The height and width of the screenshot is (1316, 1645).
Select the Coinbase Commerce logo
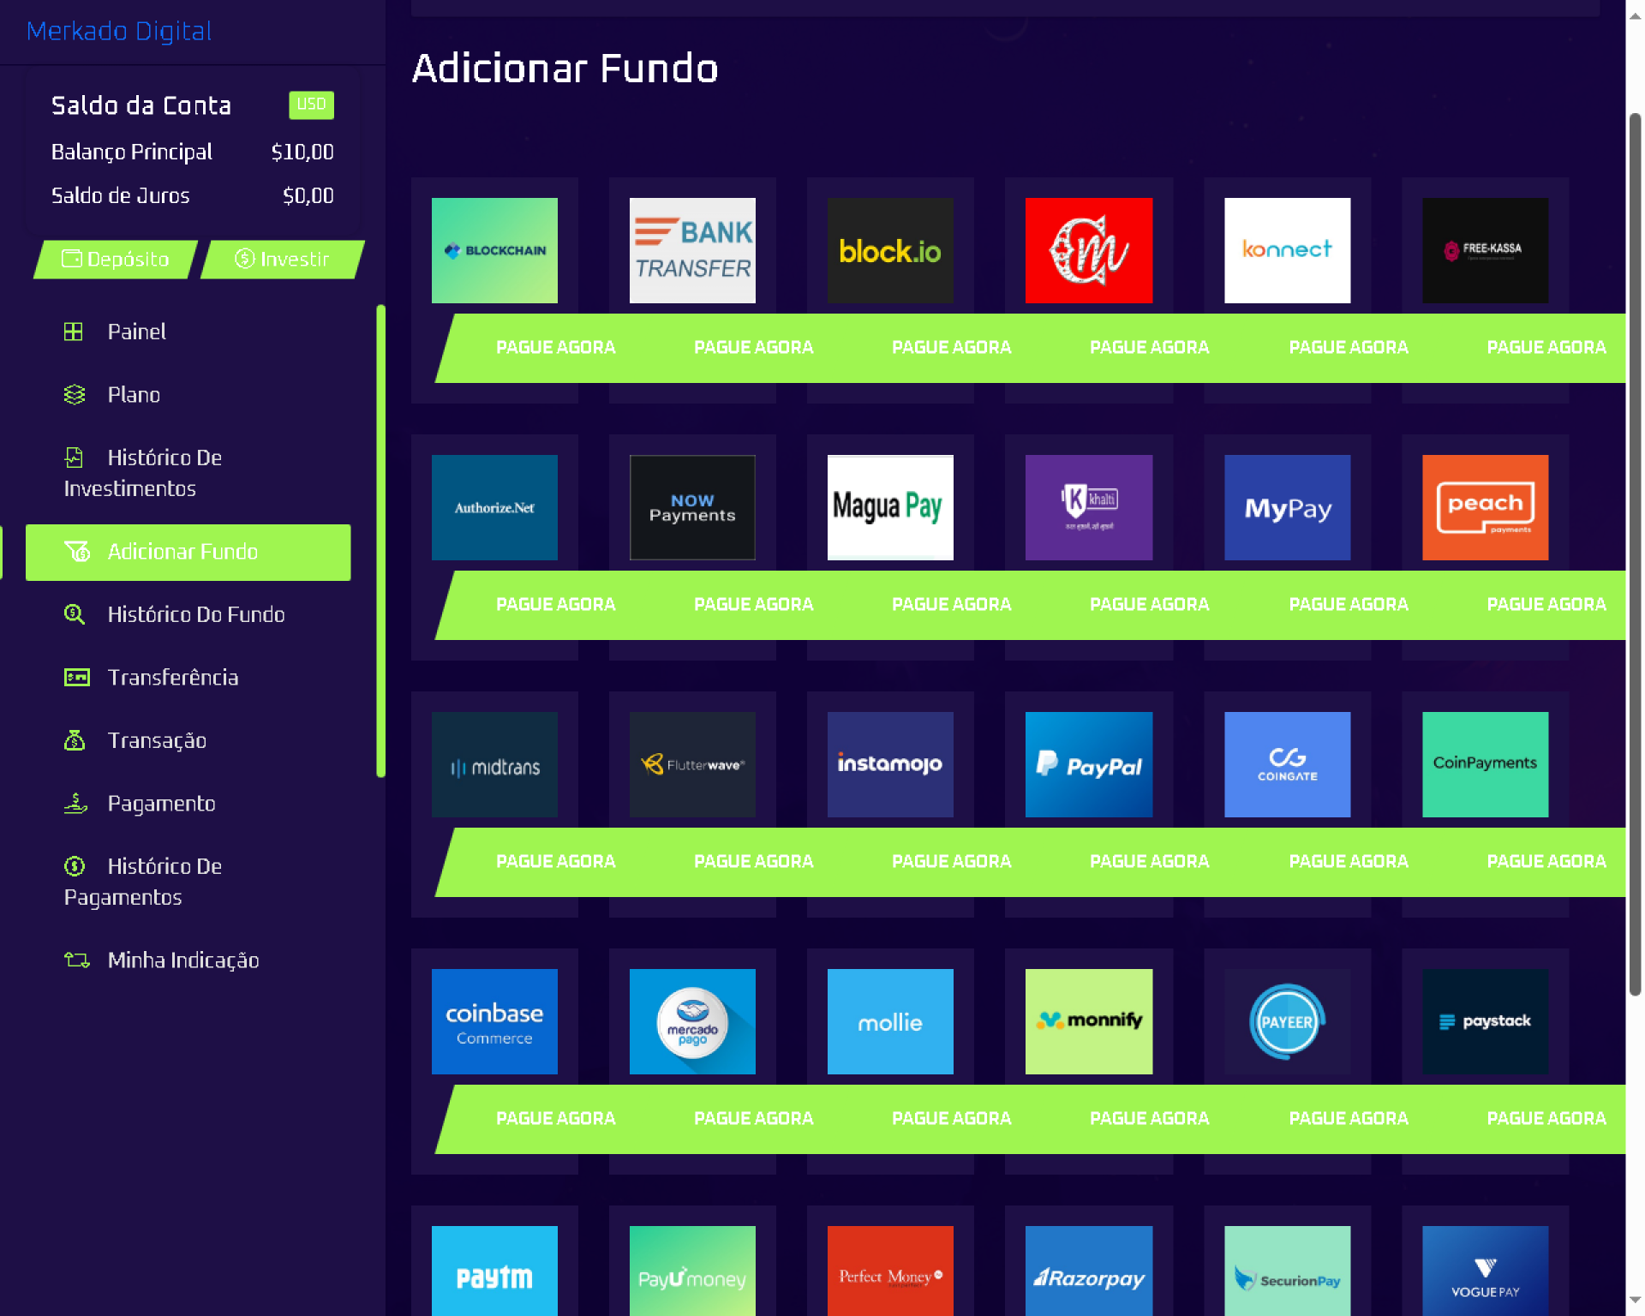(494, 1021)
